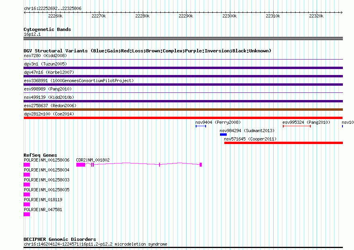Click the 22320k ruler tick label
Viewport: 354px width, 250px height.
pyautogui.click(x=316, y=16)
